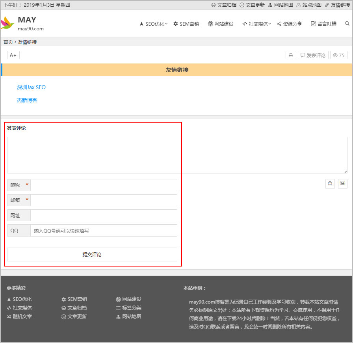353x343 pixels.
Task: Open 站点地图 in the top bar
Action: click(309, 5)
